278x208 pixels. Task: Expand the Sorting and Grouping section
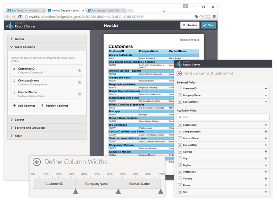click(x=47, y=128)
